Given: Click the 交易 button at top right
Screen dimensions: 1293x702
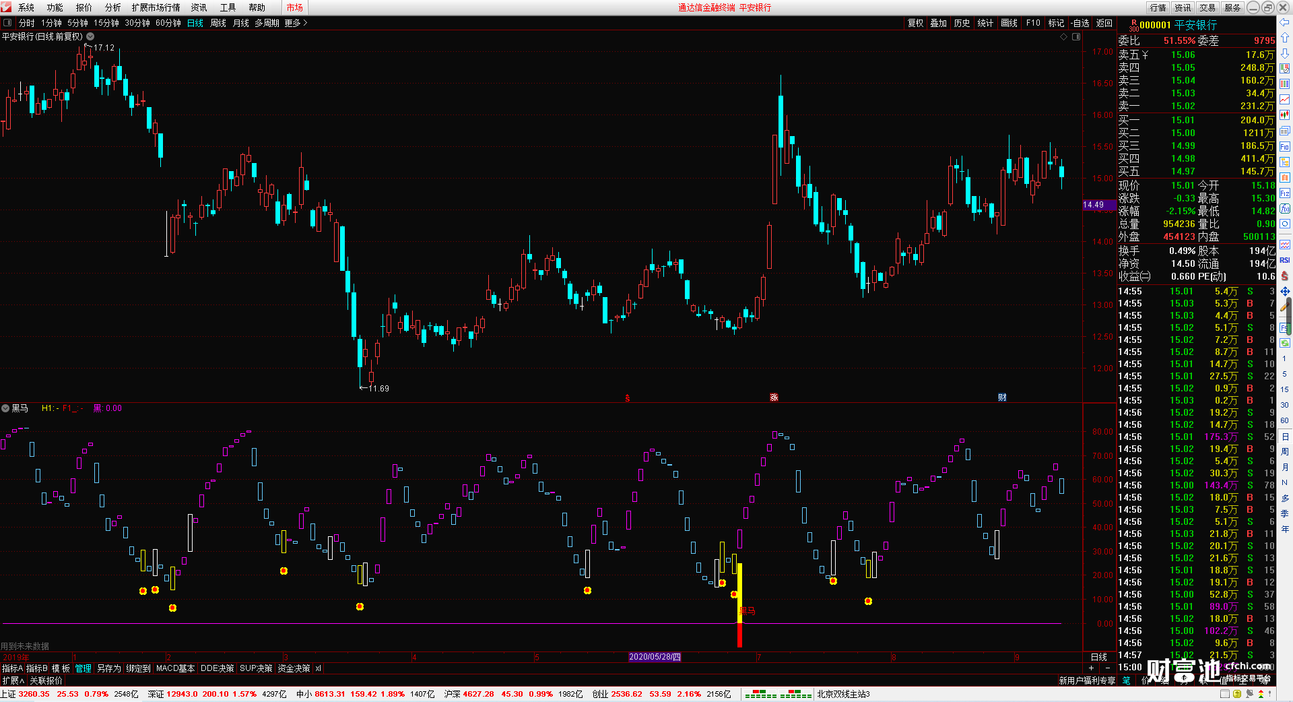Looking at the screenshot, I should pyautogui.click(x=1207, y=7).
